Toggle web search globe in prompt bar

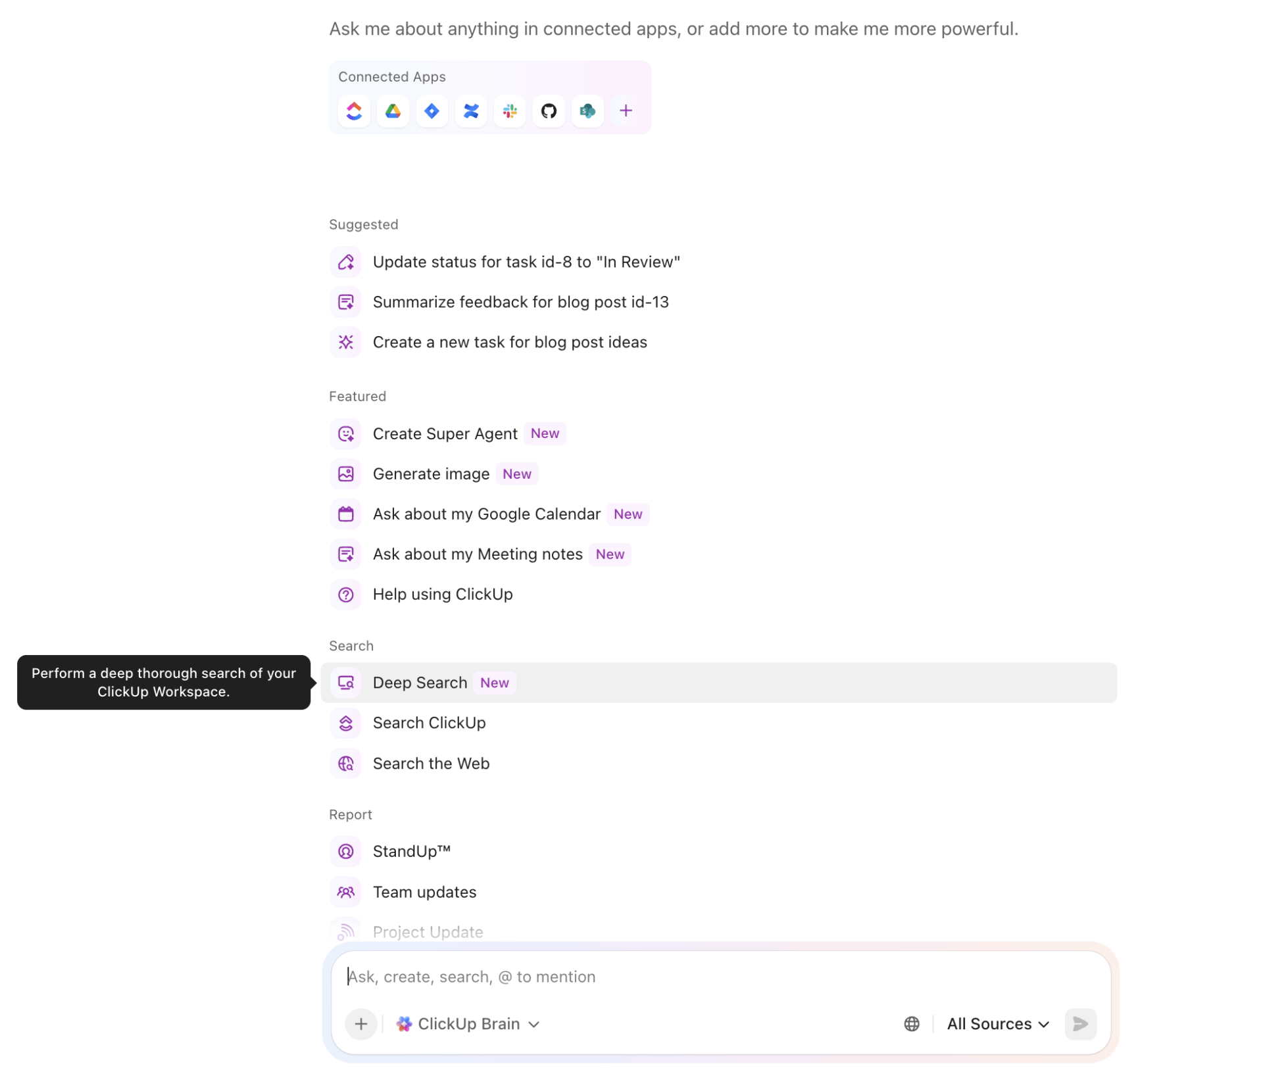[x=911, y=1023]
